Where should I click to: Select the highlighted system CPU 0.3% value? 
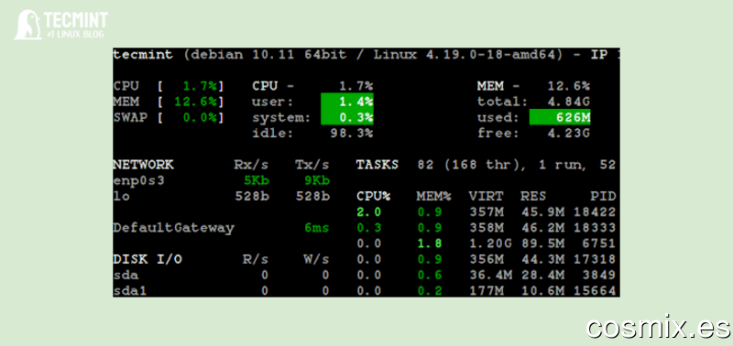pyautogui.click(x=347, y=117)
